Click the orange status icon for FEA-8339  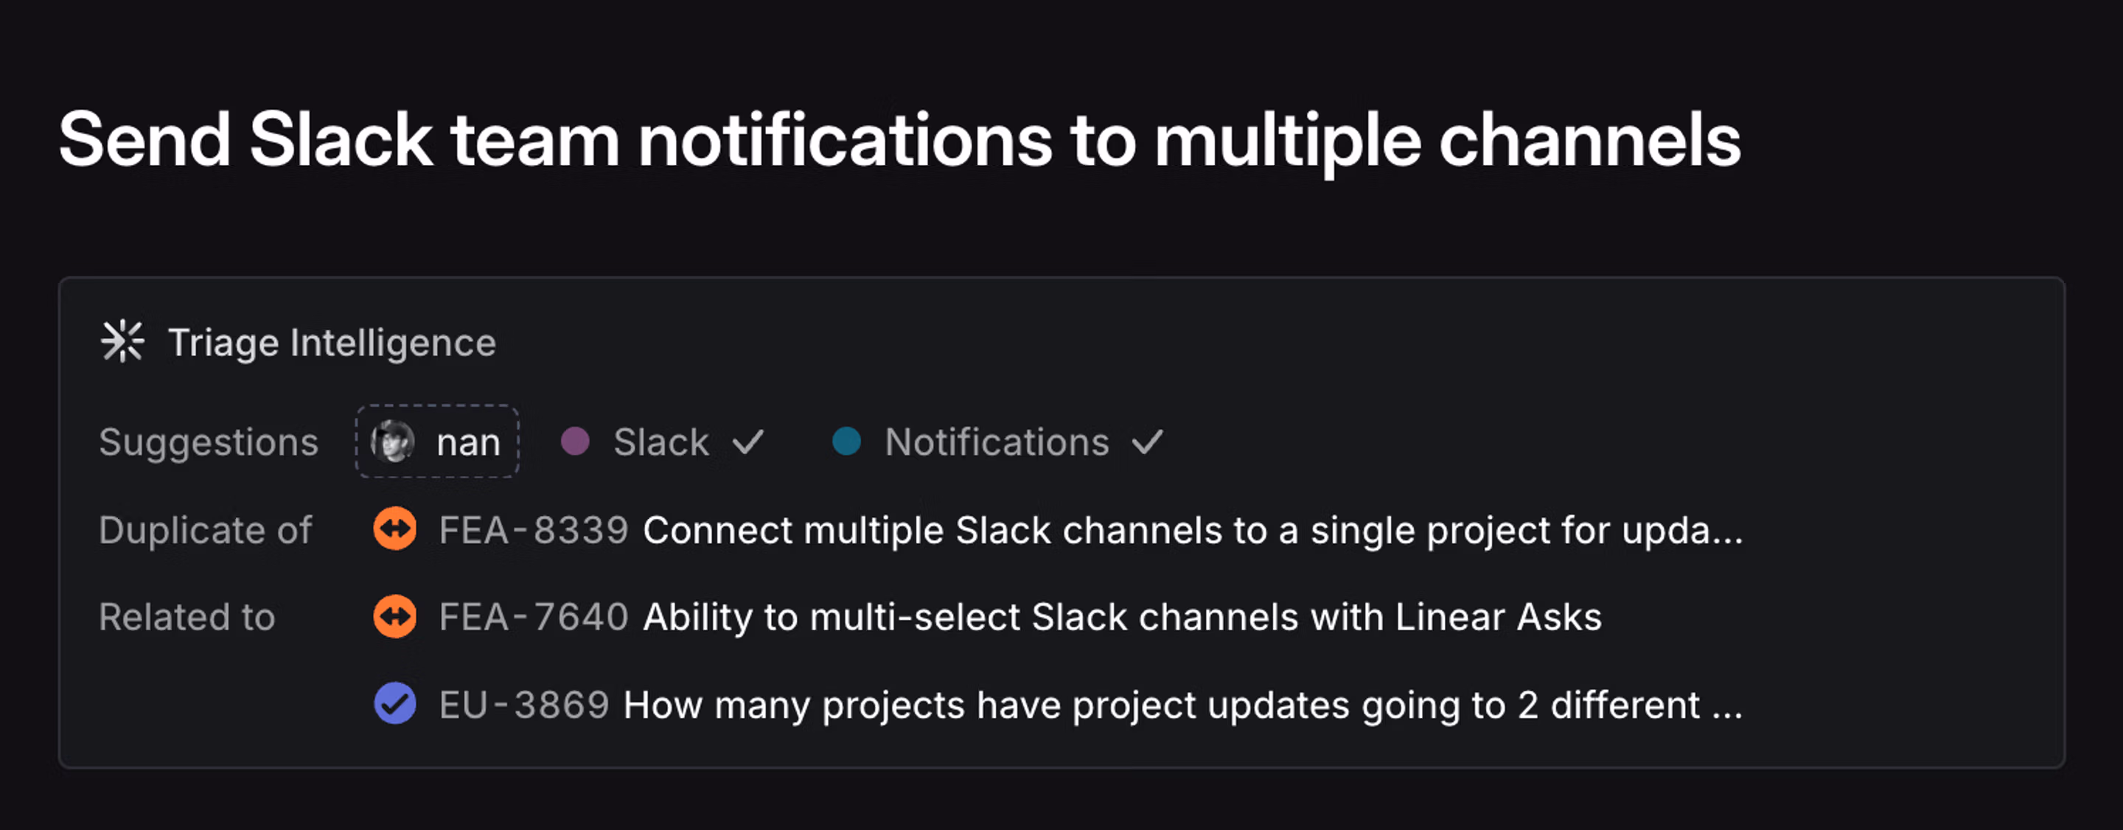click(x=395, y=529)
